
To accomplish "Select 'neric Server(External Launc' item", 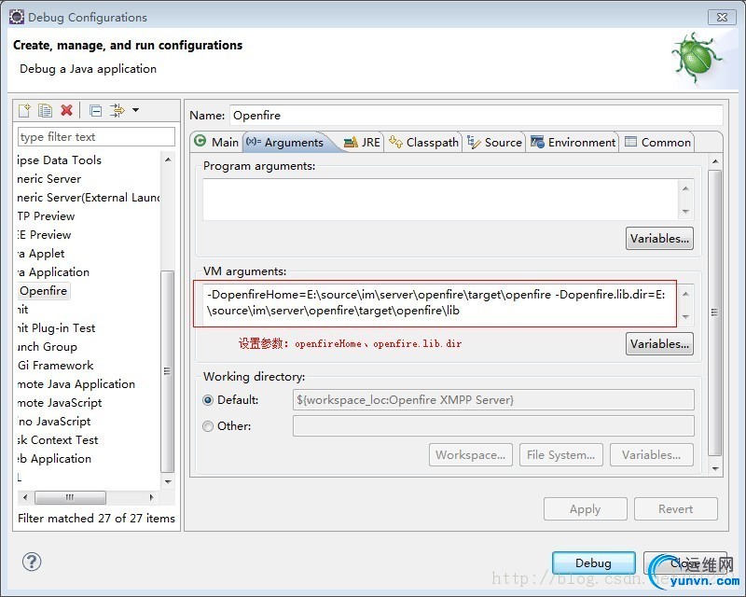I will [x=89, y=198].
